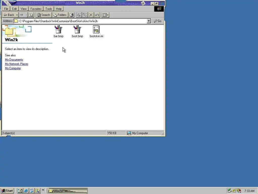Click the fourth quick launch search icon
This screenshot has width=258, height=194.
pos(38,191)
